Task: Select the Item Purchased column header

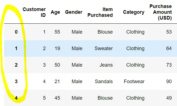Action: tap(100, 12)
